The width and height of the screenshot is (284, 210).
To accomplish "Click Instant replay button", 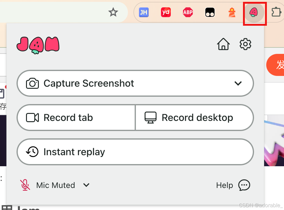I will click(135, 152).
